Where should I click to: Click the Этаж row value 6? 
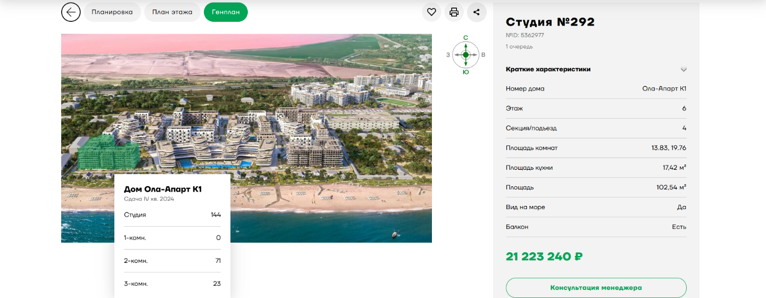coord(684,109)
